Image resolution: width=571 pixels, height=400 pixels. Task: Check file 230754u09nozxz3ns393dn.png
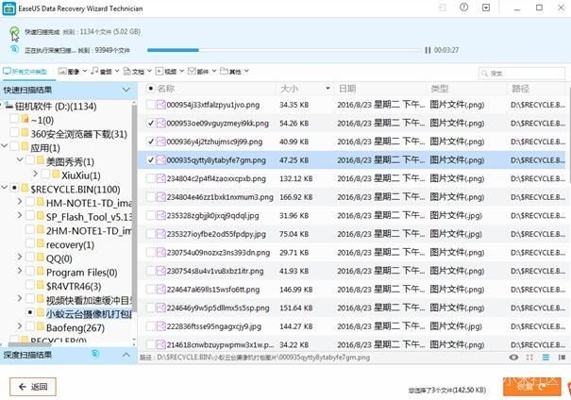point(150,253)
